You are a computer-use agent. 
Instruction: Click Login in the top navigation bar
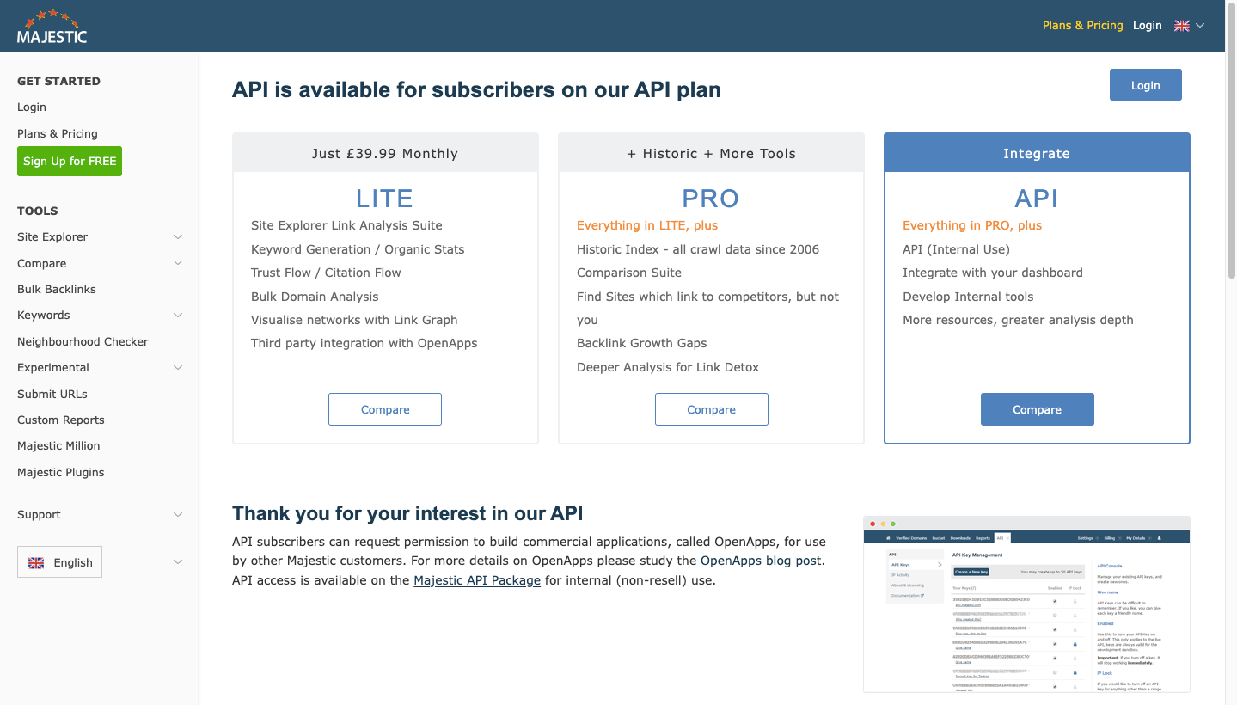point(1147,26)
